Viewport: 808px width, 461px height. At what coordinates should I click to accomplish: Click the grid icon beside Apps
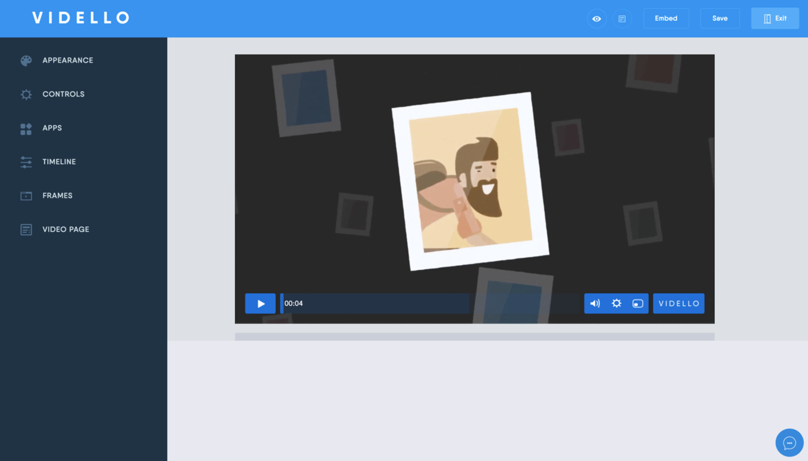click(x=26, y=129)
